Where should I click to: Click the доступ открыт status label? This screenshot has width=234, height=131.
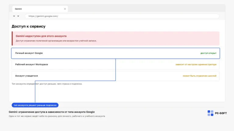[208, 53]
